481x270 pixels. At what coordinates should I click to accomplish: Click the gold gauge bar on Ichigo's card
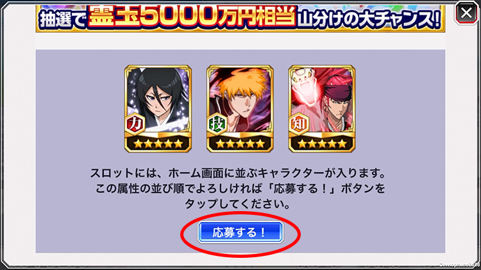(x=249, y=135)
